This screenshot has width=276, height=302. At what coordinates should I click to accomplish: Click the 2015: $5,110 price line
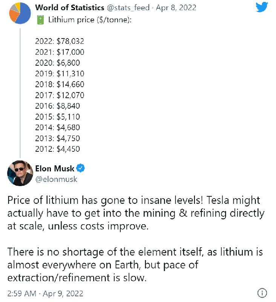click(57, 117)
